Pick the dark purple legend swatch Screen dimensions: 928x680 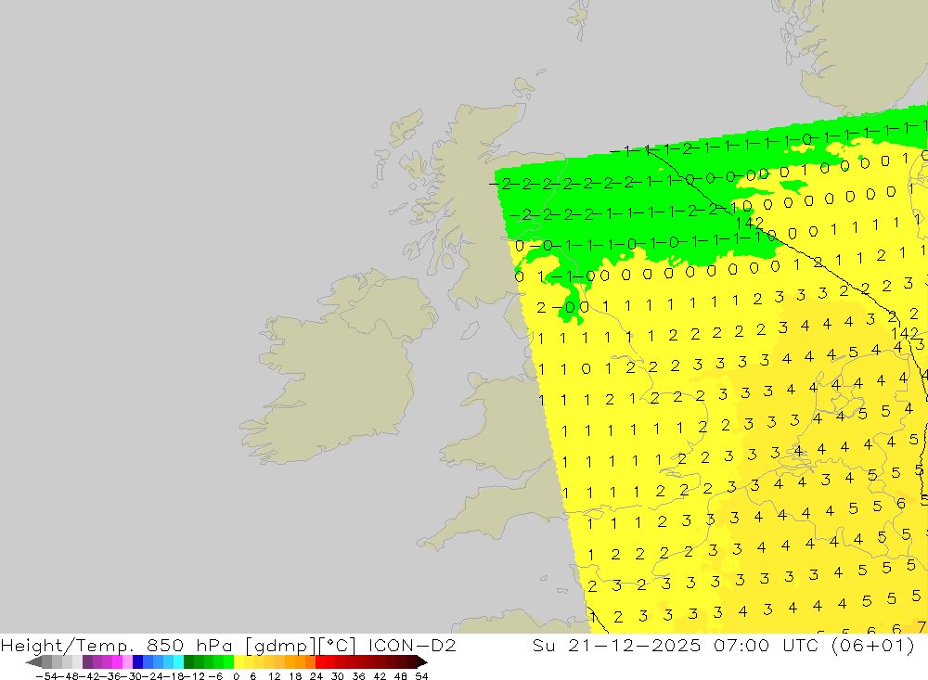(x=87, y=662)
